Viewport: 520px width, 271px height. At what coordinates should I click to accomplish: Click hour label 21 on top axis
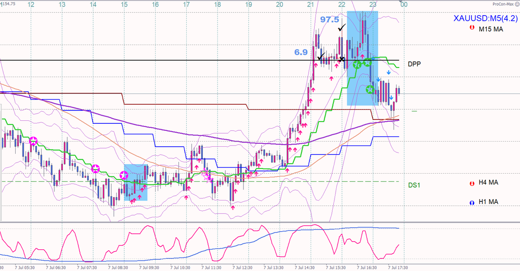[311, 4]
